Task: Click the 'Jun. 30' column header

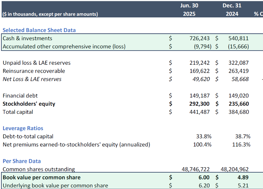Action: pos(189,6)
